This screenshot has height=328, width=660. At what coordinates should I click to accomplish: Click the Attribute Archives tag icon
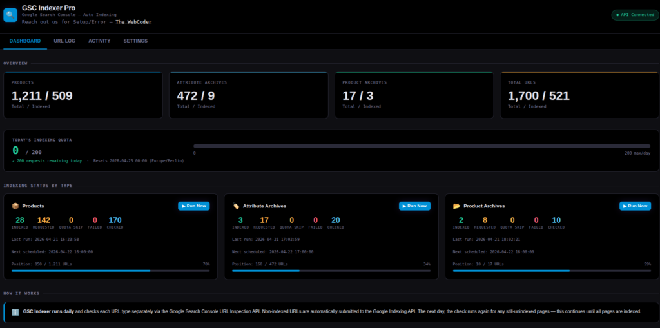click(236, 206)
